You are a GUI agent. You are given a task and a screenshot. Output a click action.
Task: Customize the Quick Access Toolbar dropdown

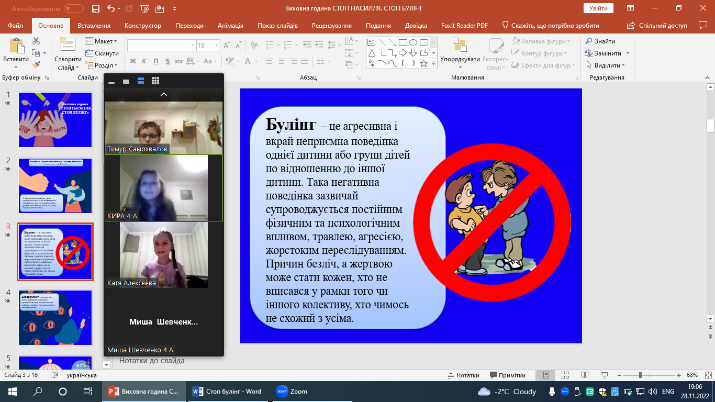pos(174,8)
